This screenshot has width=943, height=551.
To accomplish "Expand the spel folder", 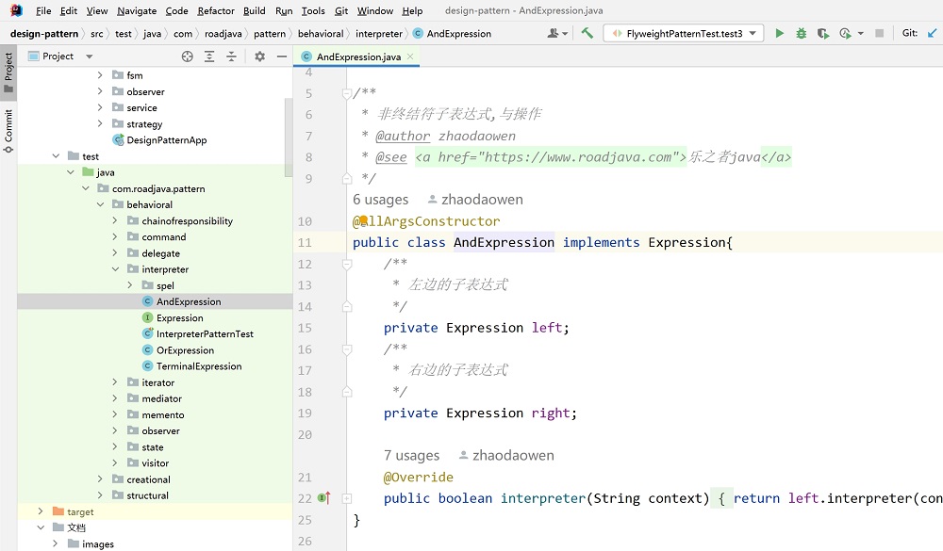I will [129, 285].
